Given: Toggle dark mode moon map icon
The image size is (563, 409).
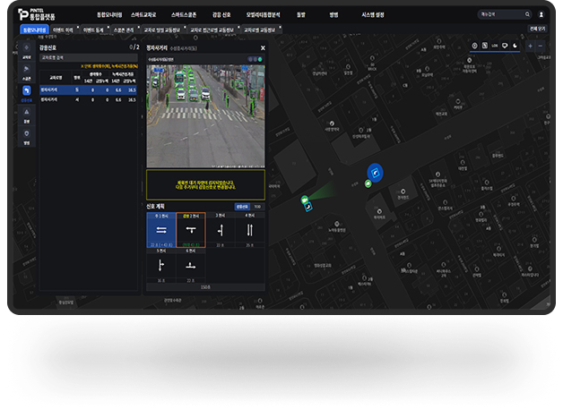Looking at the screenshot, I should (x=515, y=46).
